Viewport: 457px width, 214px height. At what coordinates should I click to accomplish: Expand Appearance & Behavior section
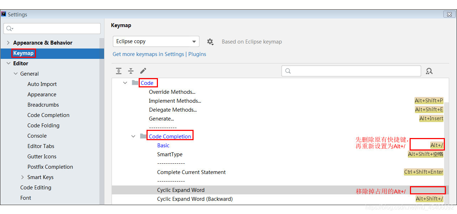tap(8, 42)
